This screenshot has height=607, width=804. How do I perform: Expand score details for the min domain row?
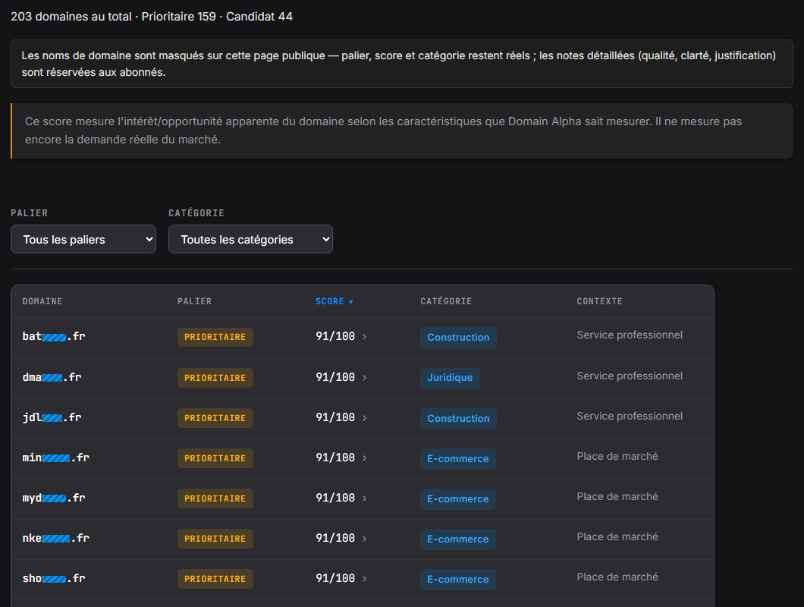[x=365, y=458]
